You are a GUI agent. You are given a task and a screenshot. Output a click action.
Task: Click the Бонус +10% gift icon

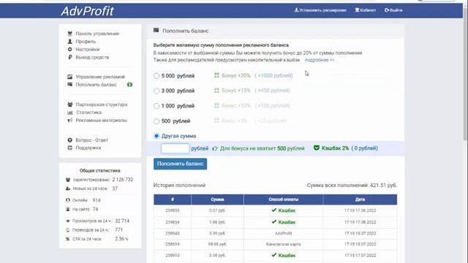click(216, 105)
